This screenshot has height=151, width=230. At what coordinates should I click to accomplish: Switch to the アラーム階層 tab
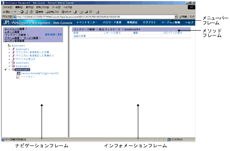click(x=12, y=38)
